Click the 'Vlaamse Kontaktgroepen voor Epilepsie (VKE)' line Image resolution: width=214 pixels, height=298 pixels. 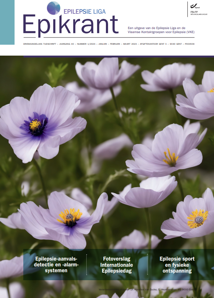(161, 32)
